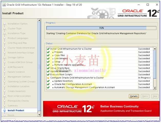This screenshot has height=124, width=161.
Task: Click 'In Progress' status text
Action: [144, 78]
